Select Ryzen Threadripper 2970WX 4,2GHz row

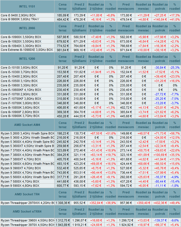point(28,203)
